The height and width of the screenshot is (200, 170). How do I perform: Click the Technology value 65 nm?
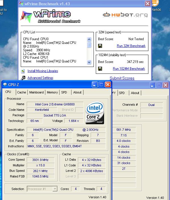(35, 121)
